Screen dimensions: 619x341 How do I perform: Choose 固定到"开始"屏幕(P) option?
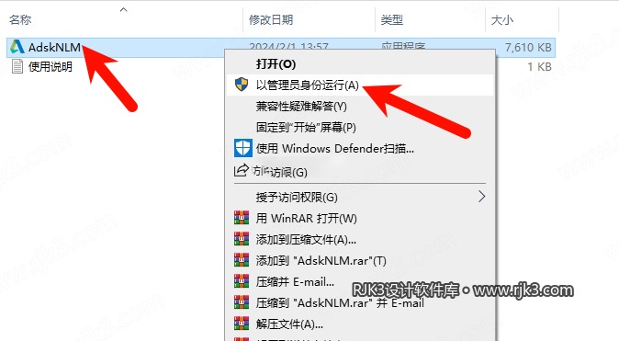(x=360, y=127)
